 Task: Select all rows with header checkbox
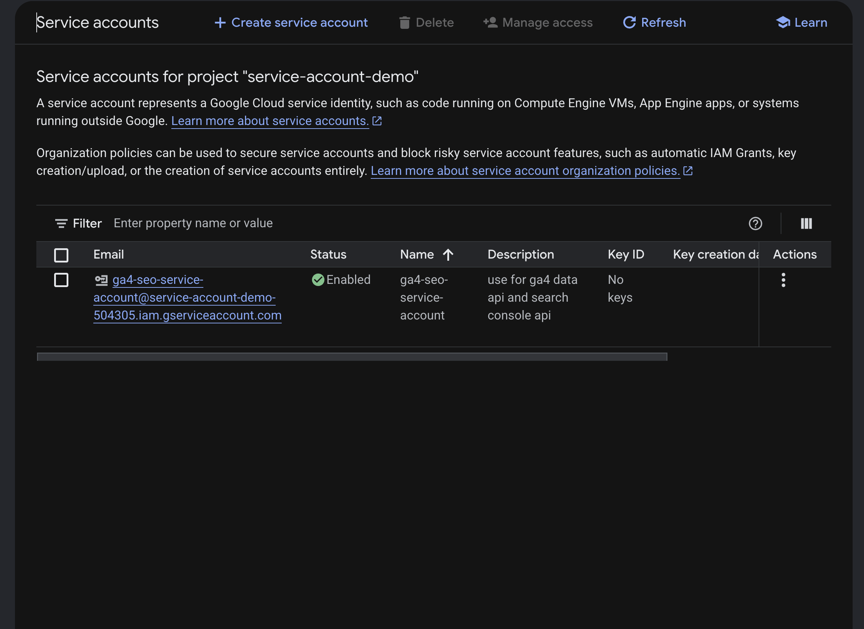pyautogui.click(x=61, y=255)
